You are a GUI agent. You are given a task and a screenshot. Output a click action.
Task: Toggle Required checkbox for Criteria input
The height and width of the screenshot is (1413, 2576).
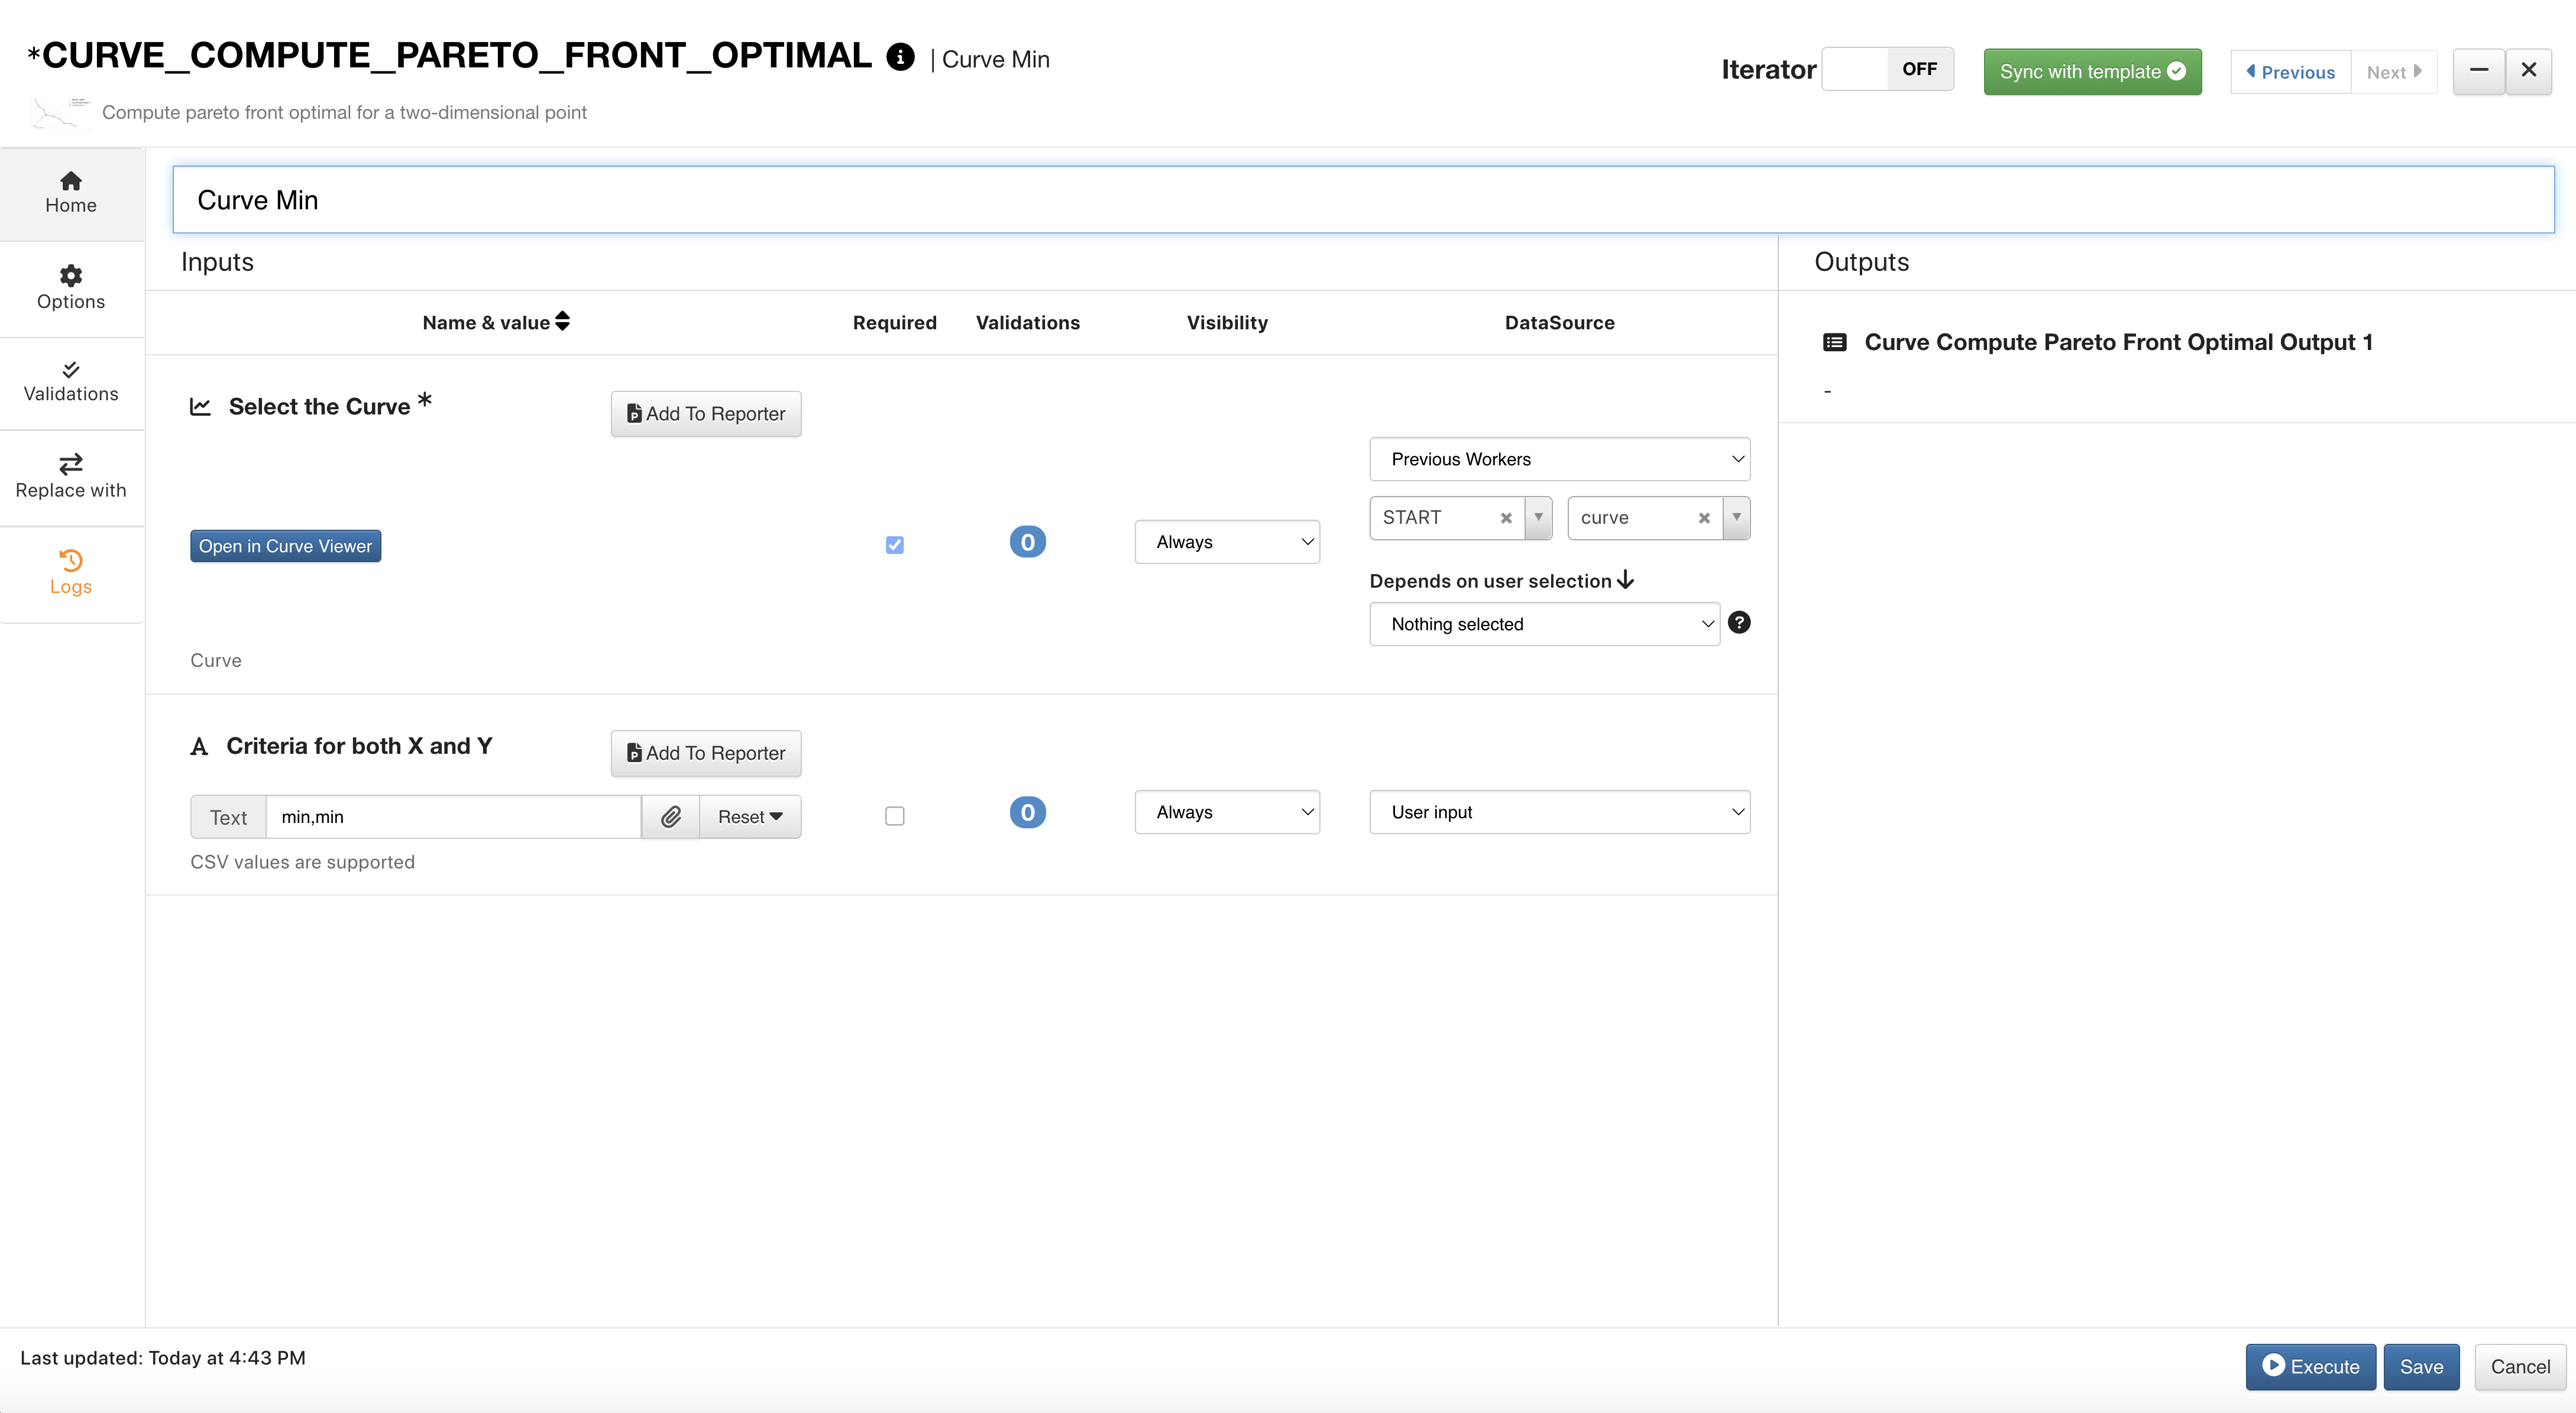[895, 816]
